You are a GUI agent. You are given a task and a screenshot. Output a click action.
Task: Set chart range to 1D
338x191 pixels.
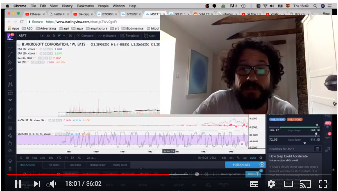(x=20, y=158)
